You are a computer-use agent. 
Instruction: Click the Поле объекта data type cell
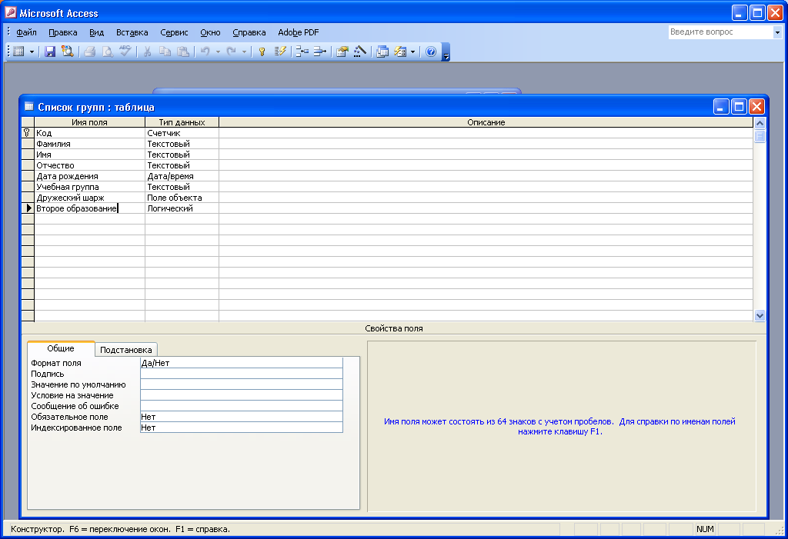(182, 198)
